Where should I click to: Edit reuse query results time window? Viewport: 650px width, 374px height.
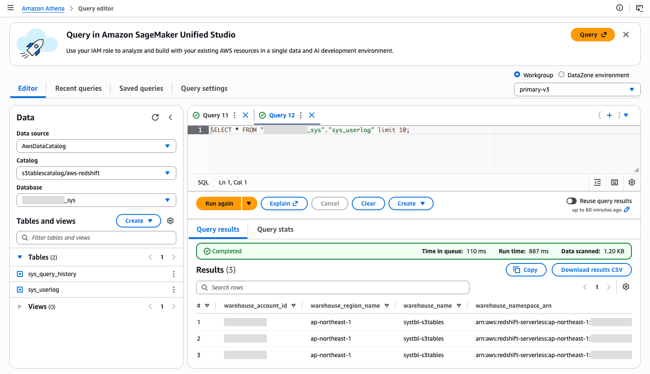pyautogui.click(x=627, y=210)
